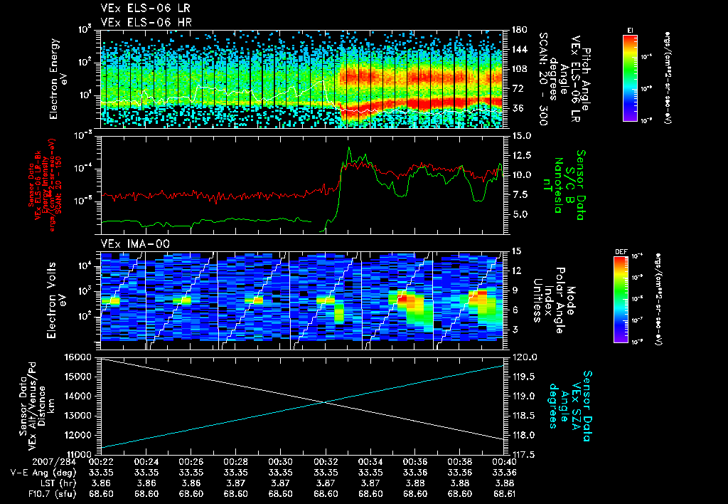Click the '144' pitch angle tick label
This screenshot has width=728, height=504.
(519, 49)
